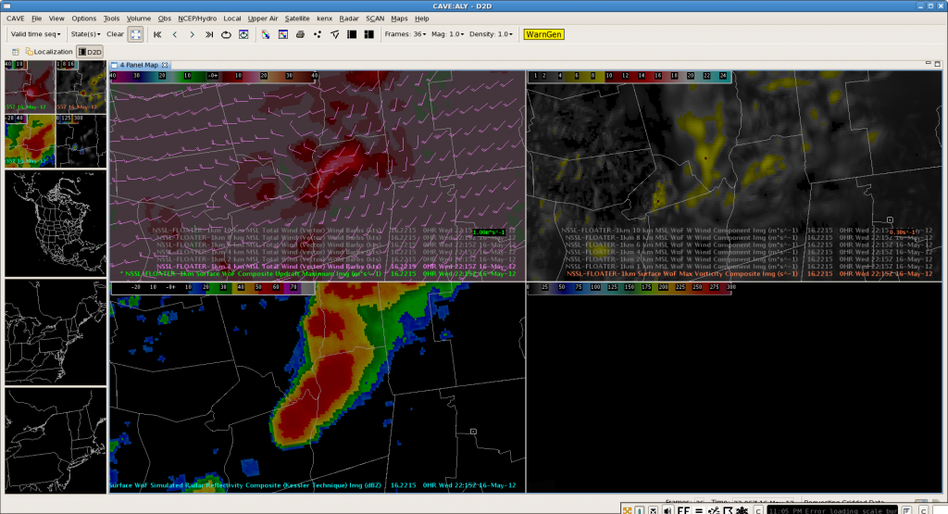The image size is (948, 514).
Task: Click the print icon in toolbar
Action: [x=300, y=34]
